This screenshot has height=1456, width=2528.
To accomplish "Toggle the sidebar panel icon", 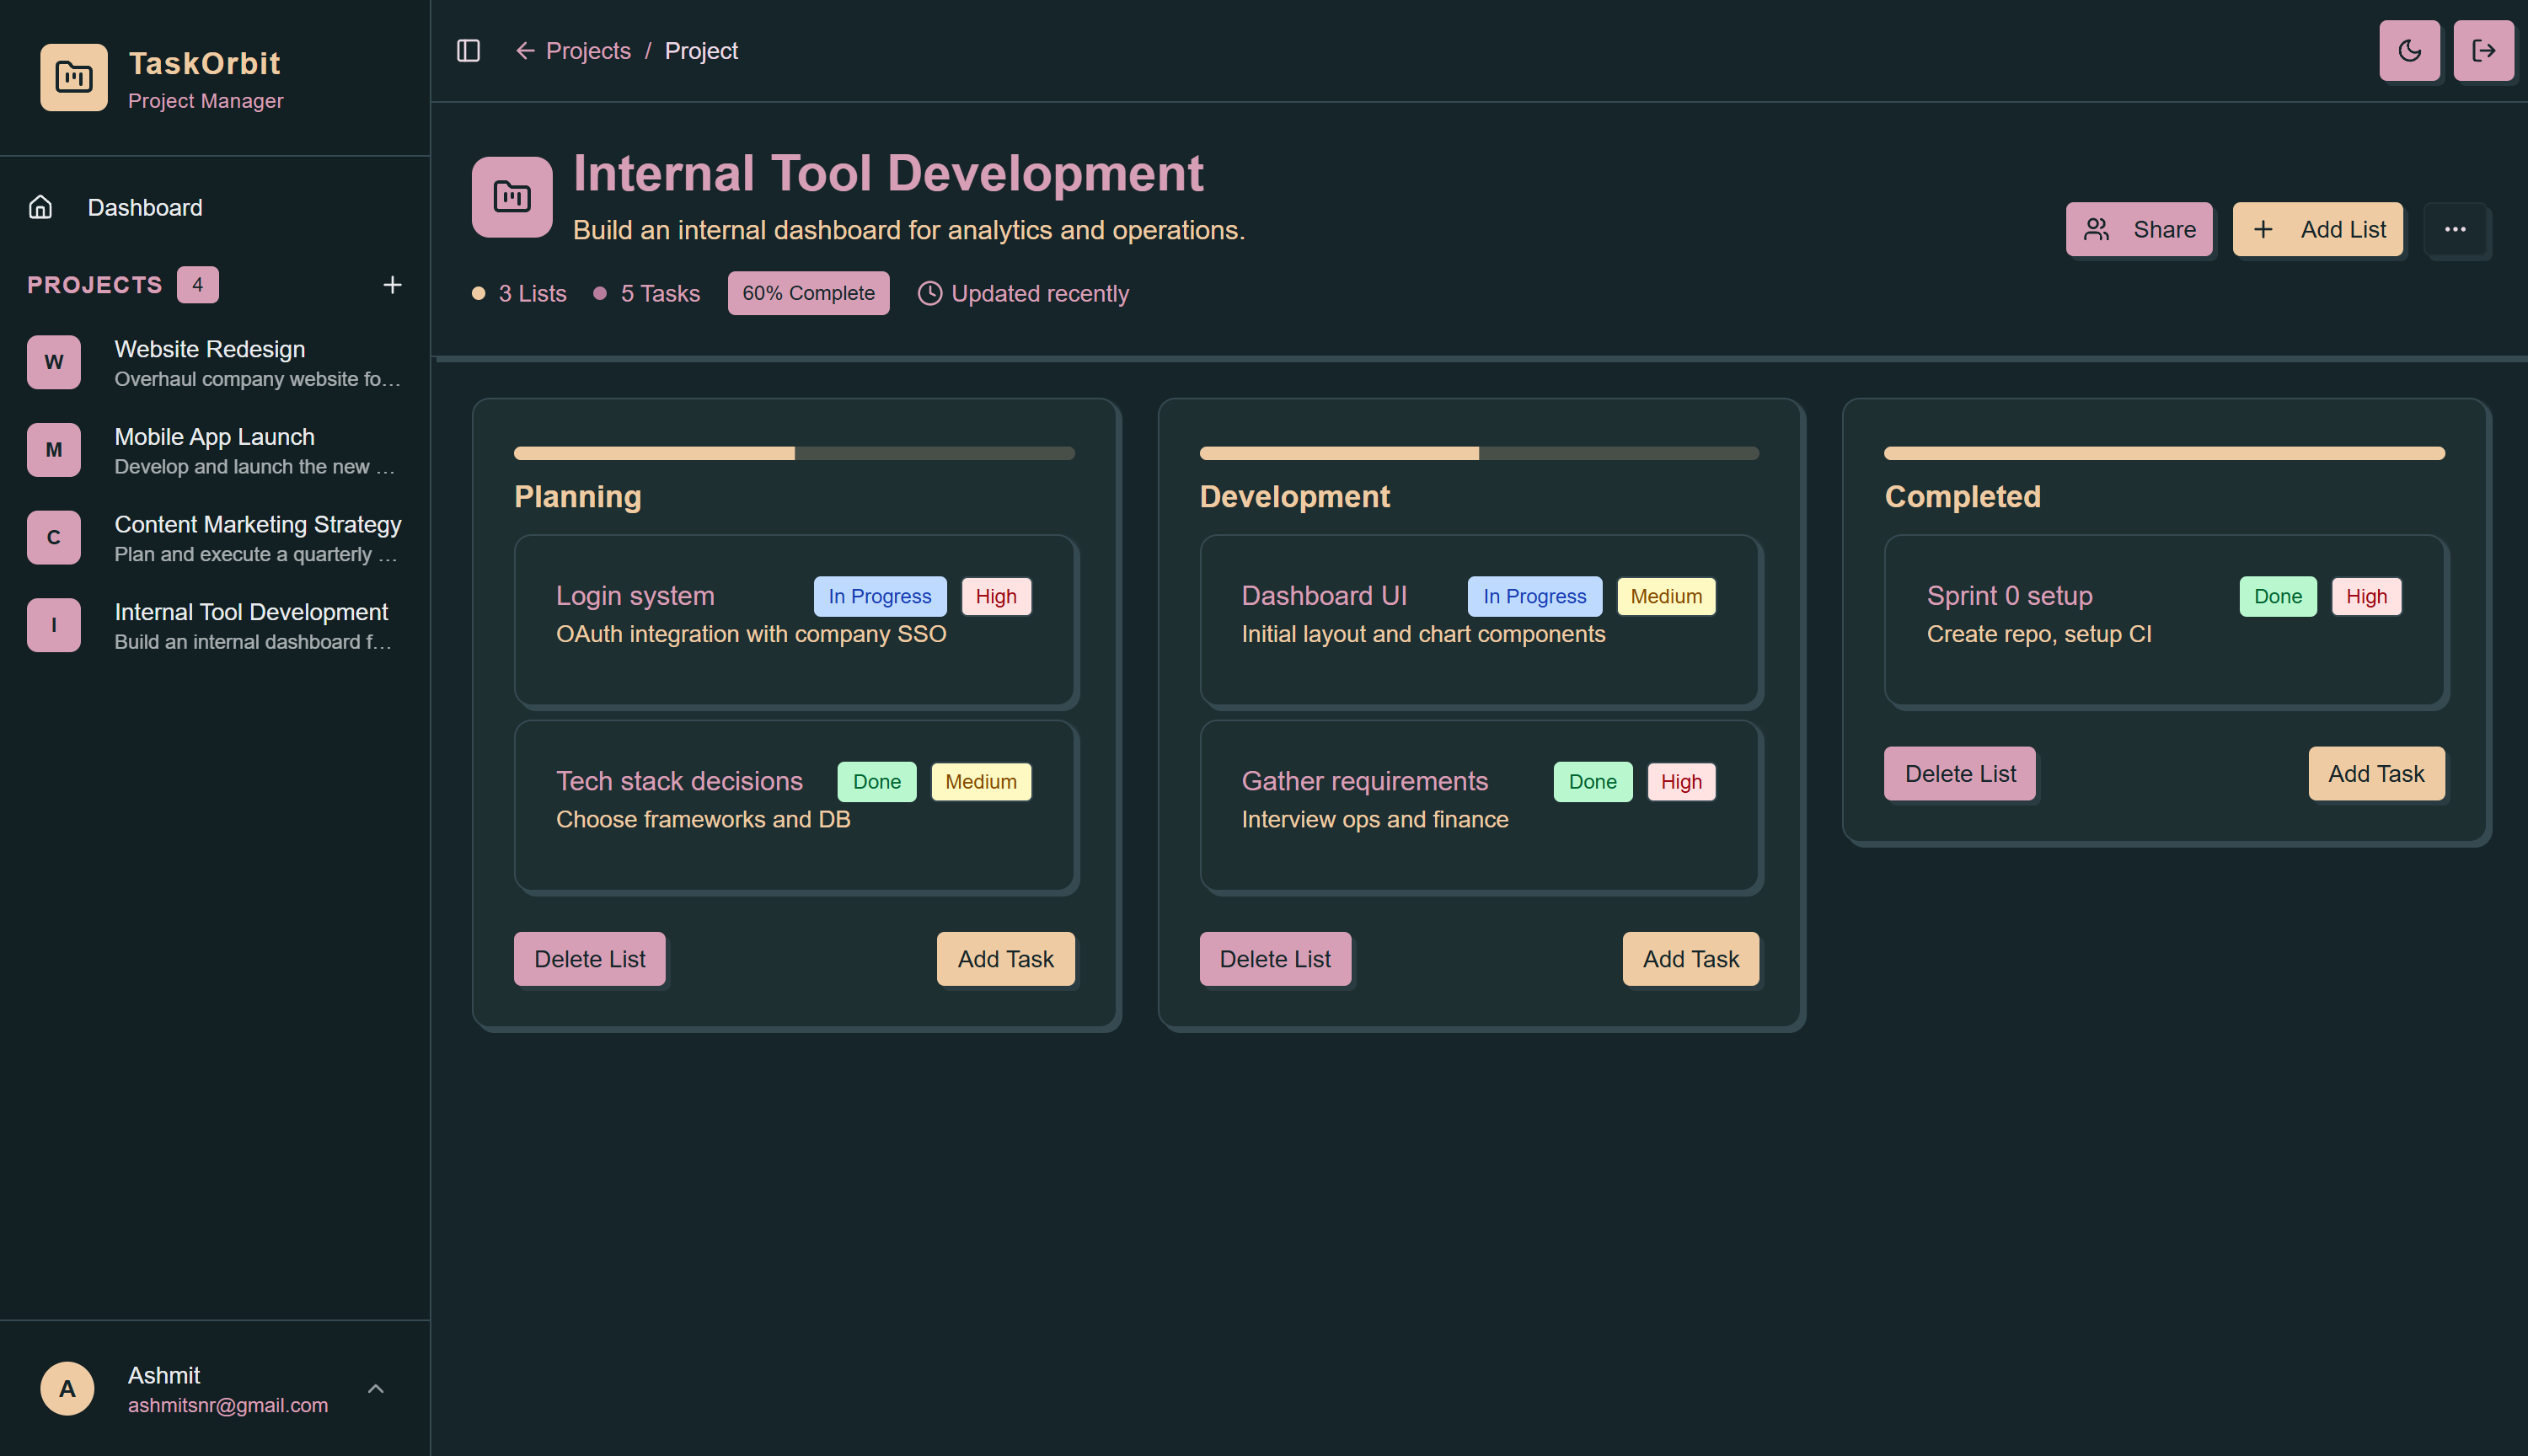I will pos(468,51).
